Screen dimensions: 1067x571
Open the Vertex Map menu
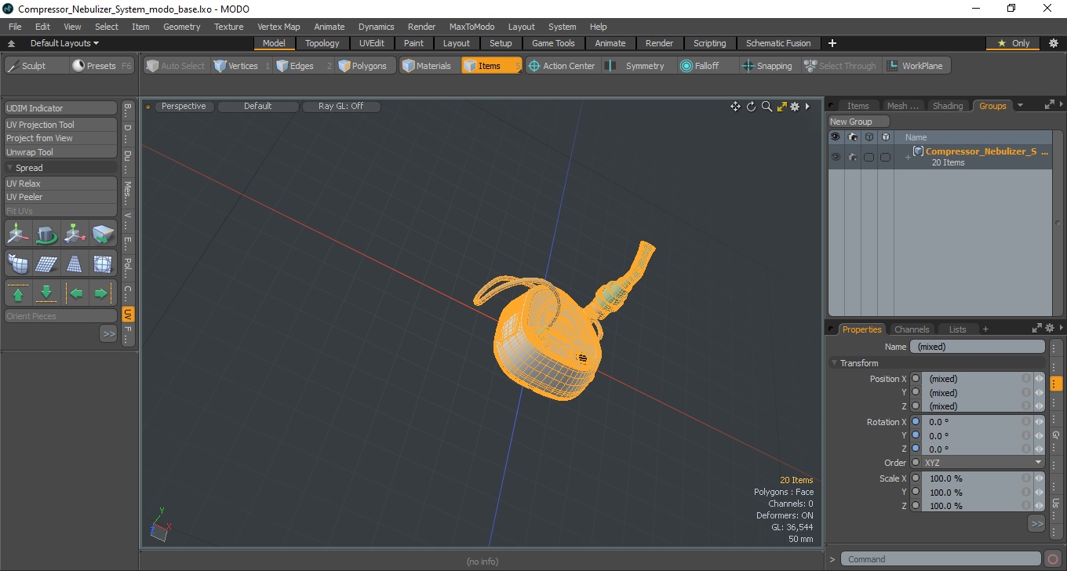click(x=279, y=27)
